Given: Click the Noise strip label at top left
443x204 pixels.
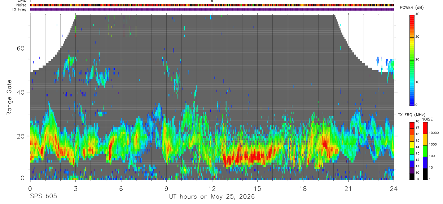Looking at the screenshot, I should [x=21, y=5].
